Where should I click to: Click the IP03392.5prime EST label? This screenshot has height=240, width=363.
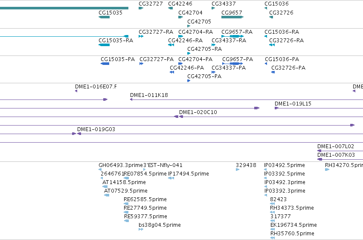point(284,174)
